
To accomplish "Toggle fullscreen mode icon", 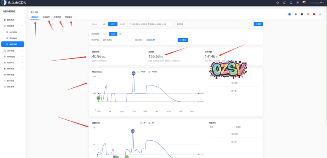I will pos(291,2).
